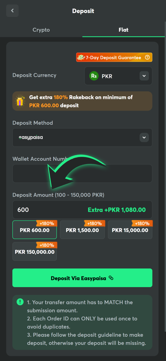Image resolution: width=166 pixels, height=361 pixels.
Task: Click the chevron next to easypaisa
Action: pos(144,137)
